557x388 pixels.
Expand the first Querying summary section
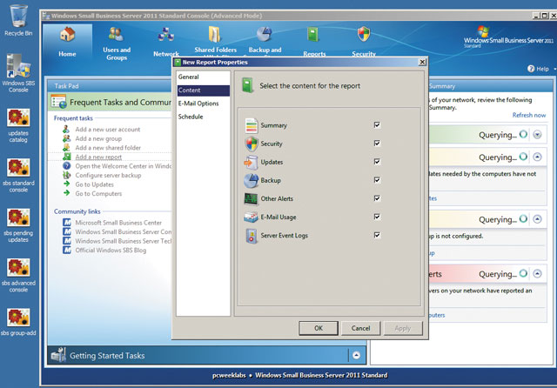pos(538,135)
